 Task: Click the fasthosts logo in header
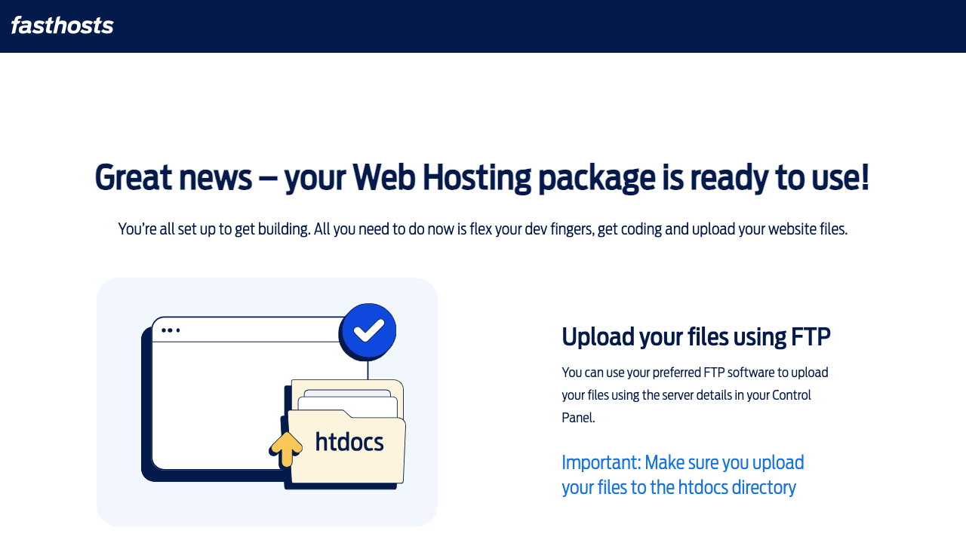pyautogui.click(x=62, y=26)
